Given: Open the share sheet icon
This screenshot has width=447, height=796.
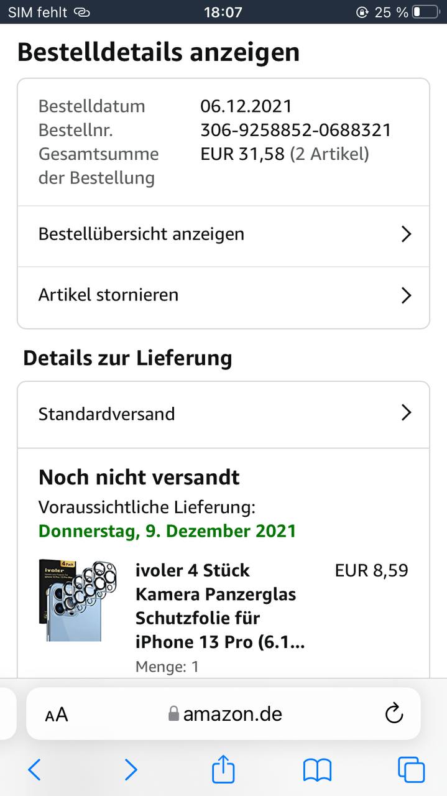Looking at the screenshot, I should pos(223,769).
